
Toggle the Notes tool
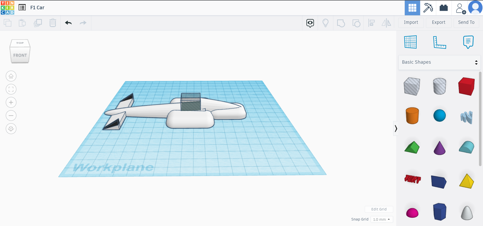click(x=468, y=42)
